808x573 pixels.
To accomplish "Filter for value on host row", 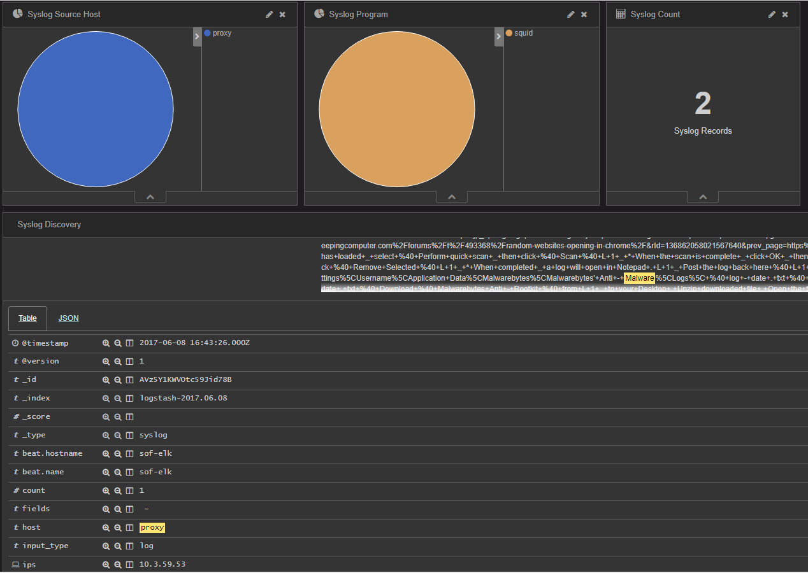I will click(x=106, y=528).
